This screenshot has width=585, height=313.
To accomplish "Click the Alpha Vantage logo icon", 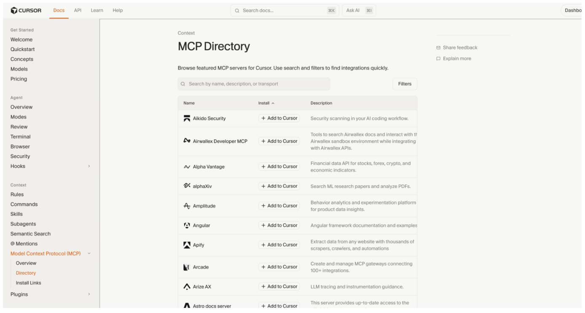I will click(x=187, y=167).
